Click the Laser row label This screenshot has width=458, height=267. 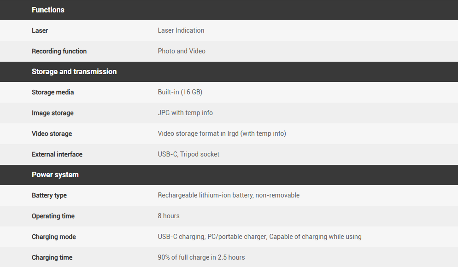coord(40,30)
